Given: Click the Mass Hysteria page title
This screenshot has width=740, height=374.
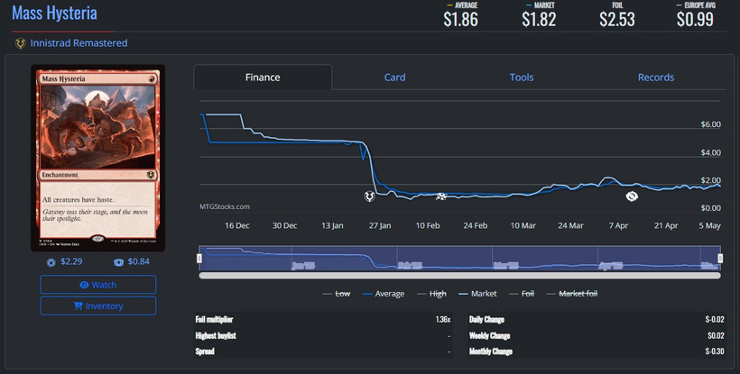Looking at the screenshot, I should (x=54, y=13).
